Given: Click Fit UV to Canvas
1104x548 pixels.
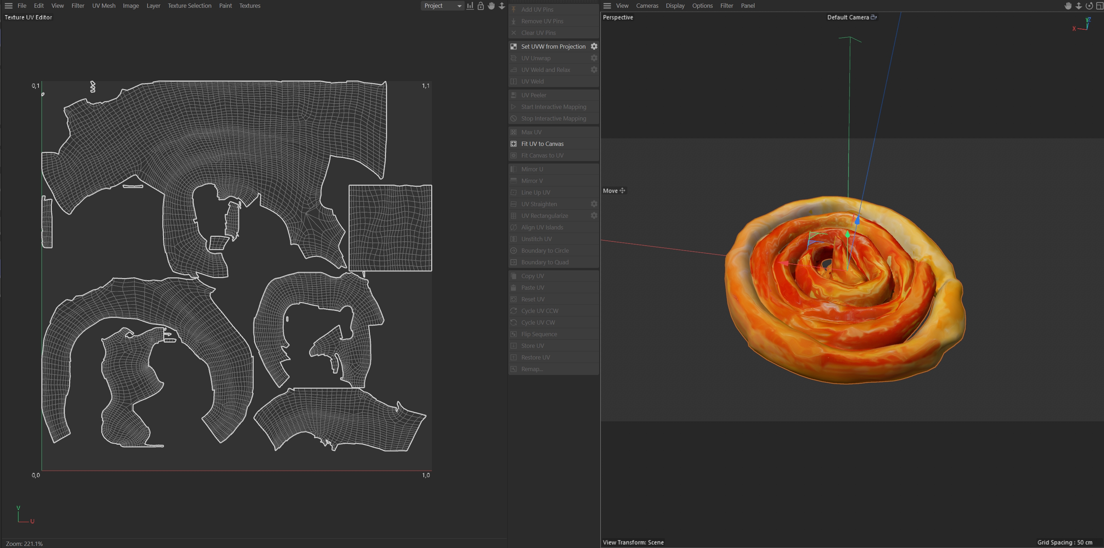Looking at the screenshot, I should click(x=542, y=144).
